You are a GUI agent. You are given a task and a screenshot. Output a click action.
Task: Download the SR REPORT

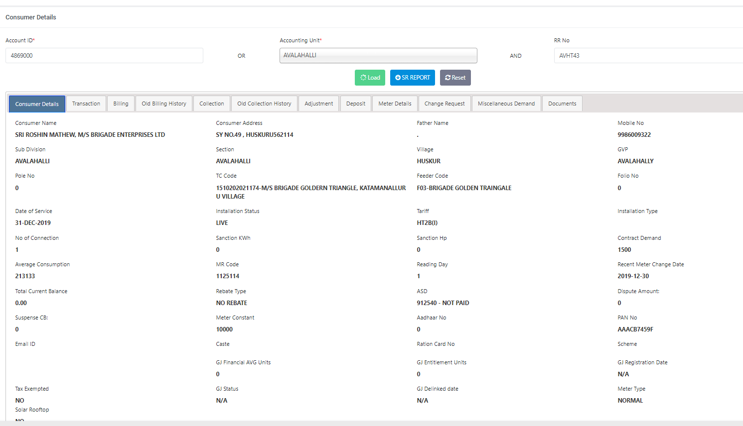tap(413, 78)
